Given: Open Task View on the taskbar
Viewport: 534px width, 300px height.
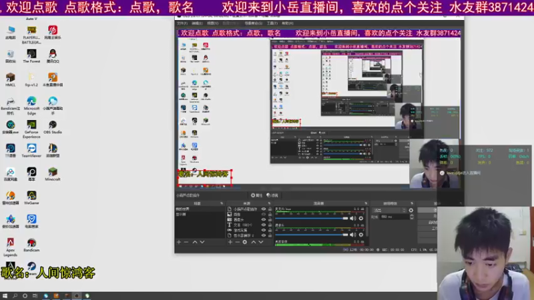Looking at the screenshot, I should click(x=35, y=296).
